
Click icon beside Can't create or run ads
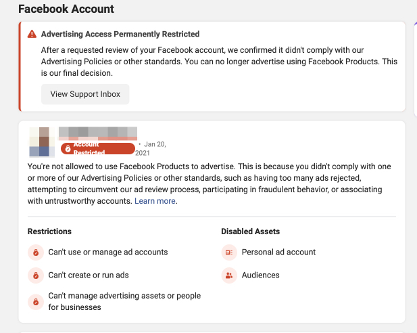(34, 275)
